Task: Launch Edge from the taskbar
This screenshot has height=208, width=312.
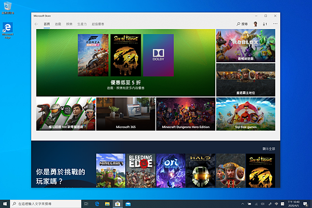Action: tap(97, 204)
